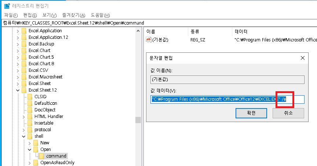Expand the Excel.CSV key
This screenshot has width=317, height=166.
pyautogui.click(x=18, y=70)
